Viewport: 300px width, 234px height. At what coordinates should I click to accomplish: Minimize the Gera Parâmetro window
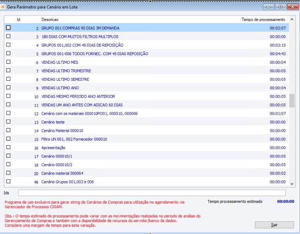pos(268,7)
